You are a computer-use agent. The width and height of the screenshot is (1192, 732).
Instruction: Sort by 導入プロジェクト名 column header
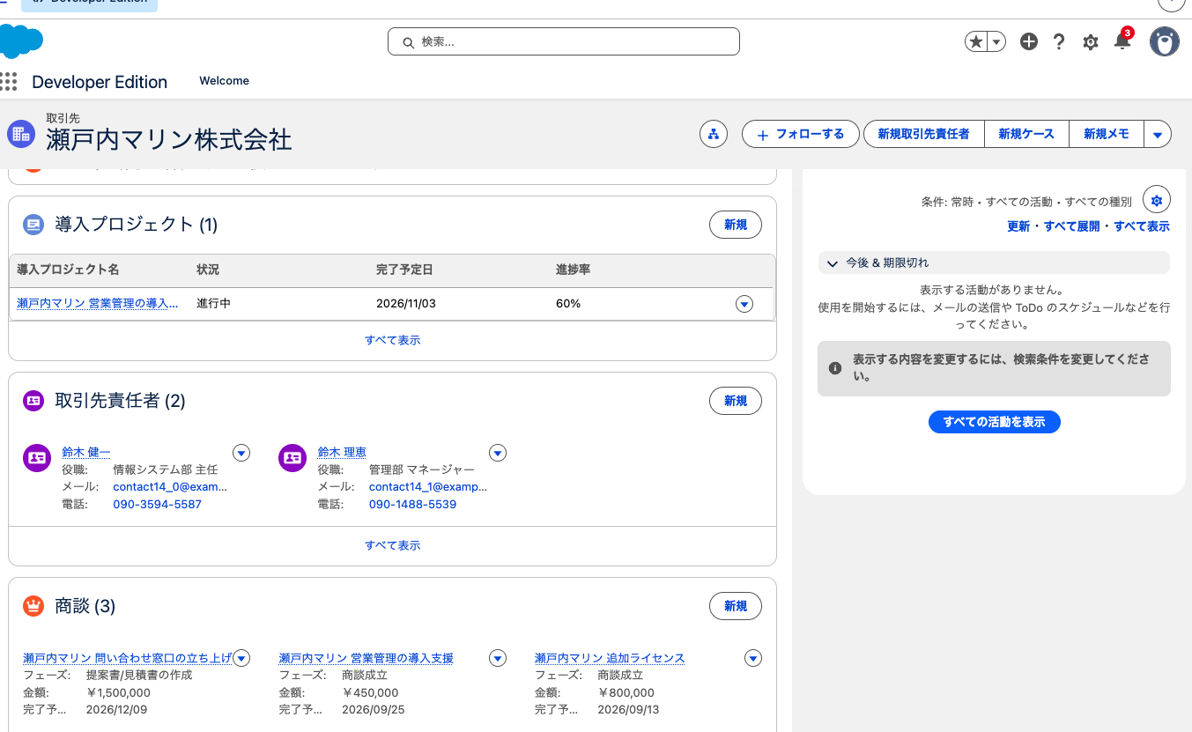tap(68, 270)
